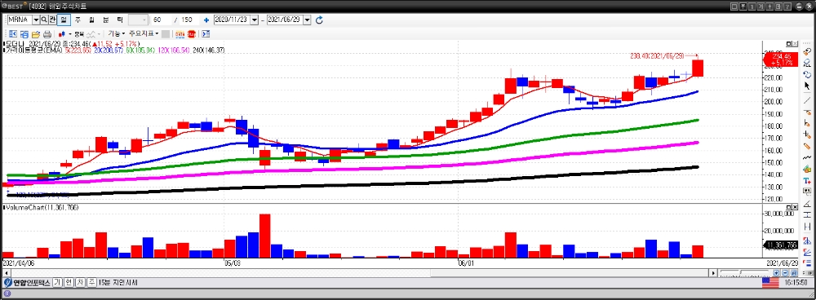Open the MRNA symbol dropdown arrow
816x300 pixels.
pos(36,20)
